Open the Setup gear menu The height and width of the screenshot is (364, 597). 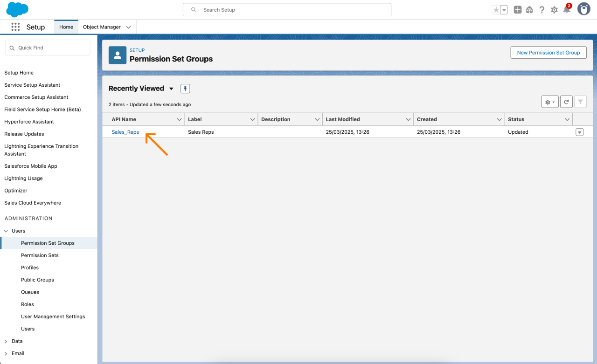pos(554,10)
